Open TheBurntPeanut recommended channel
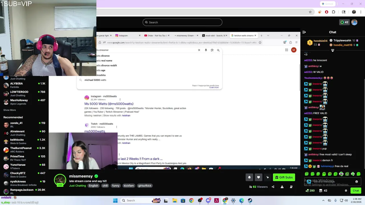The height and width of the screenshot is (205, 365). 24,150
